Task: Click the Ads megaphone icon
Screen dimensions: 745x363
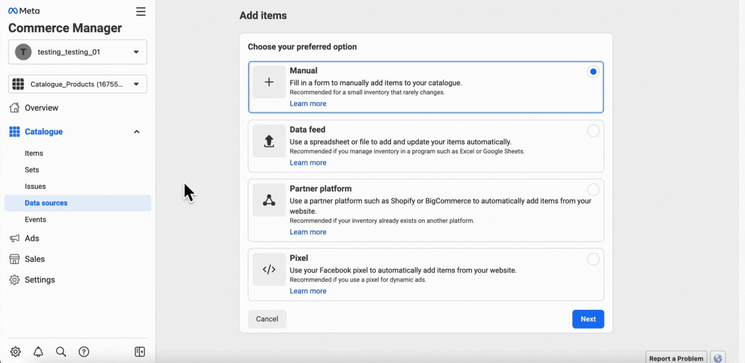Action: pyautogui.click(x=15, y=238)
